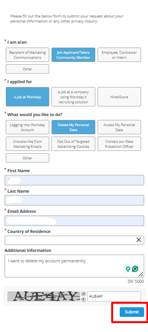Image resolution: width=148 pixels, height=332 pixels.
Task: Select HiredScore under I applied for
Action: point(119,97)
